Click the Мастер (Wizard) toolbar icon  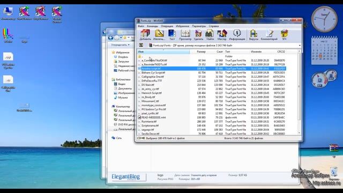222,35
